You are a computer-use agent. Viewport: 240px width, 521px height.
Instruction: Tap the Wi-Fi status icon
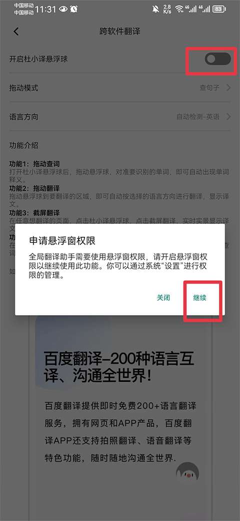click(x=179, y=9)
